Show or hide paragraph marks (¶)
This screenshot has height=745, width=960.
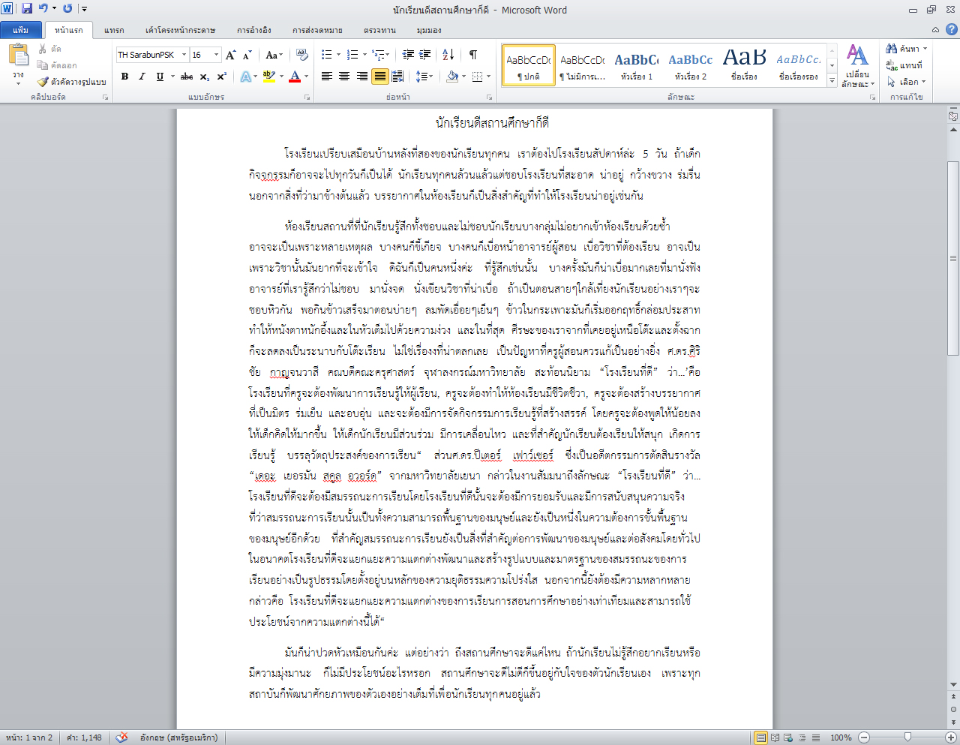(473, 55)
